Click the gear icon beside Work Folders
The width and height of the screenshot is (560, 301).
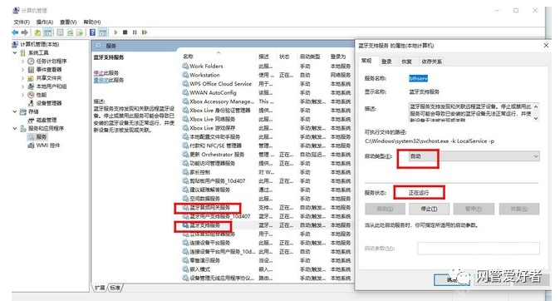tap(185, 67)
